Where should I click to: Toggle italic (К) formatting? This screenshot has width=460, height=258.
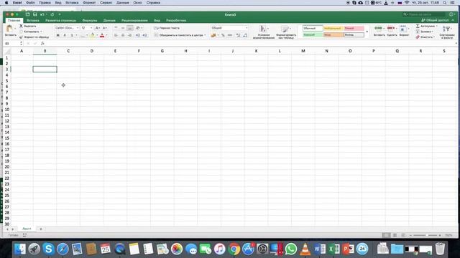click(65, 35)
